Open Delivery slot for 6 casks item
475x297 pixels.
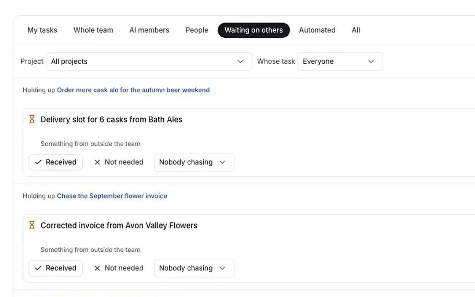tap(112, 120)
